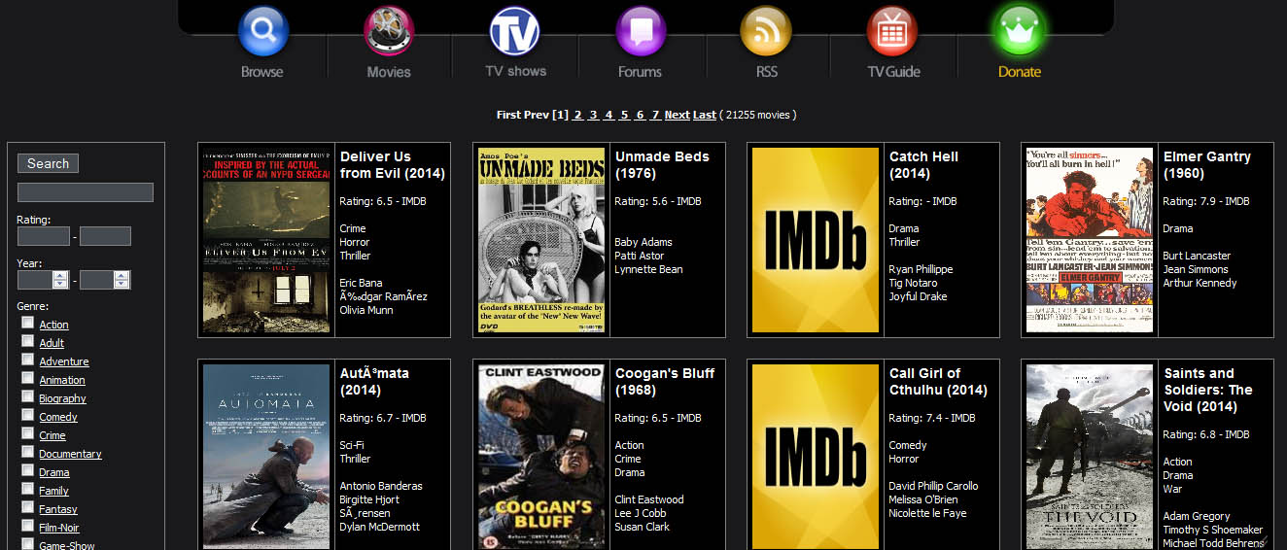Toggle the Fantasy genre checkbox
This screenshot has height=550, width=1287.
28,507
